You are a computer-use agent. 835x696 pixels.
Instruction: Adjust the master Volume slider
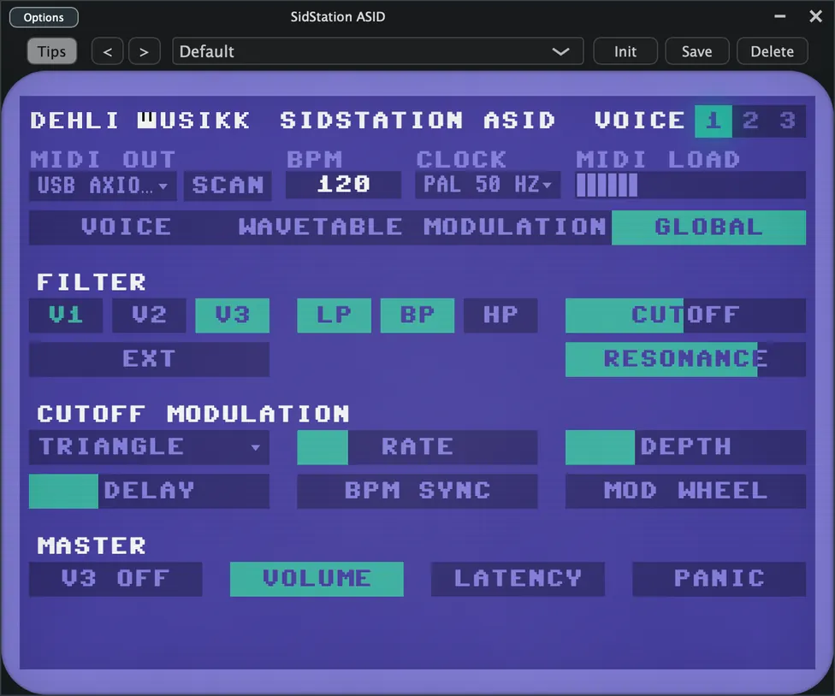[317, 579]
